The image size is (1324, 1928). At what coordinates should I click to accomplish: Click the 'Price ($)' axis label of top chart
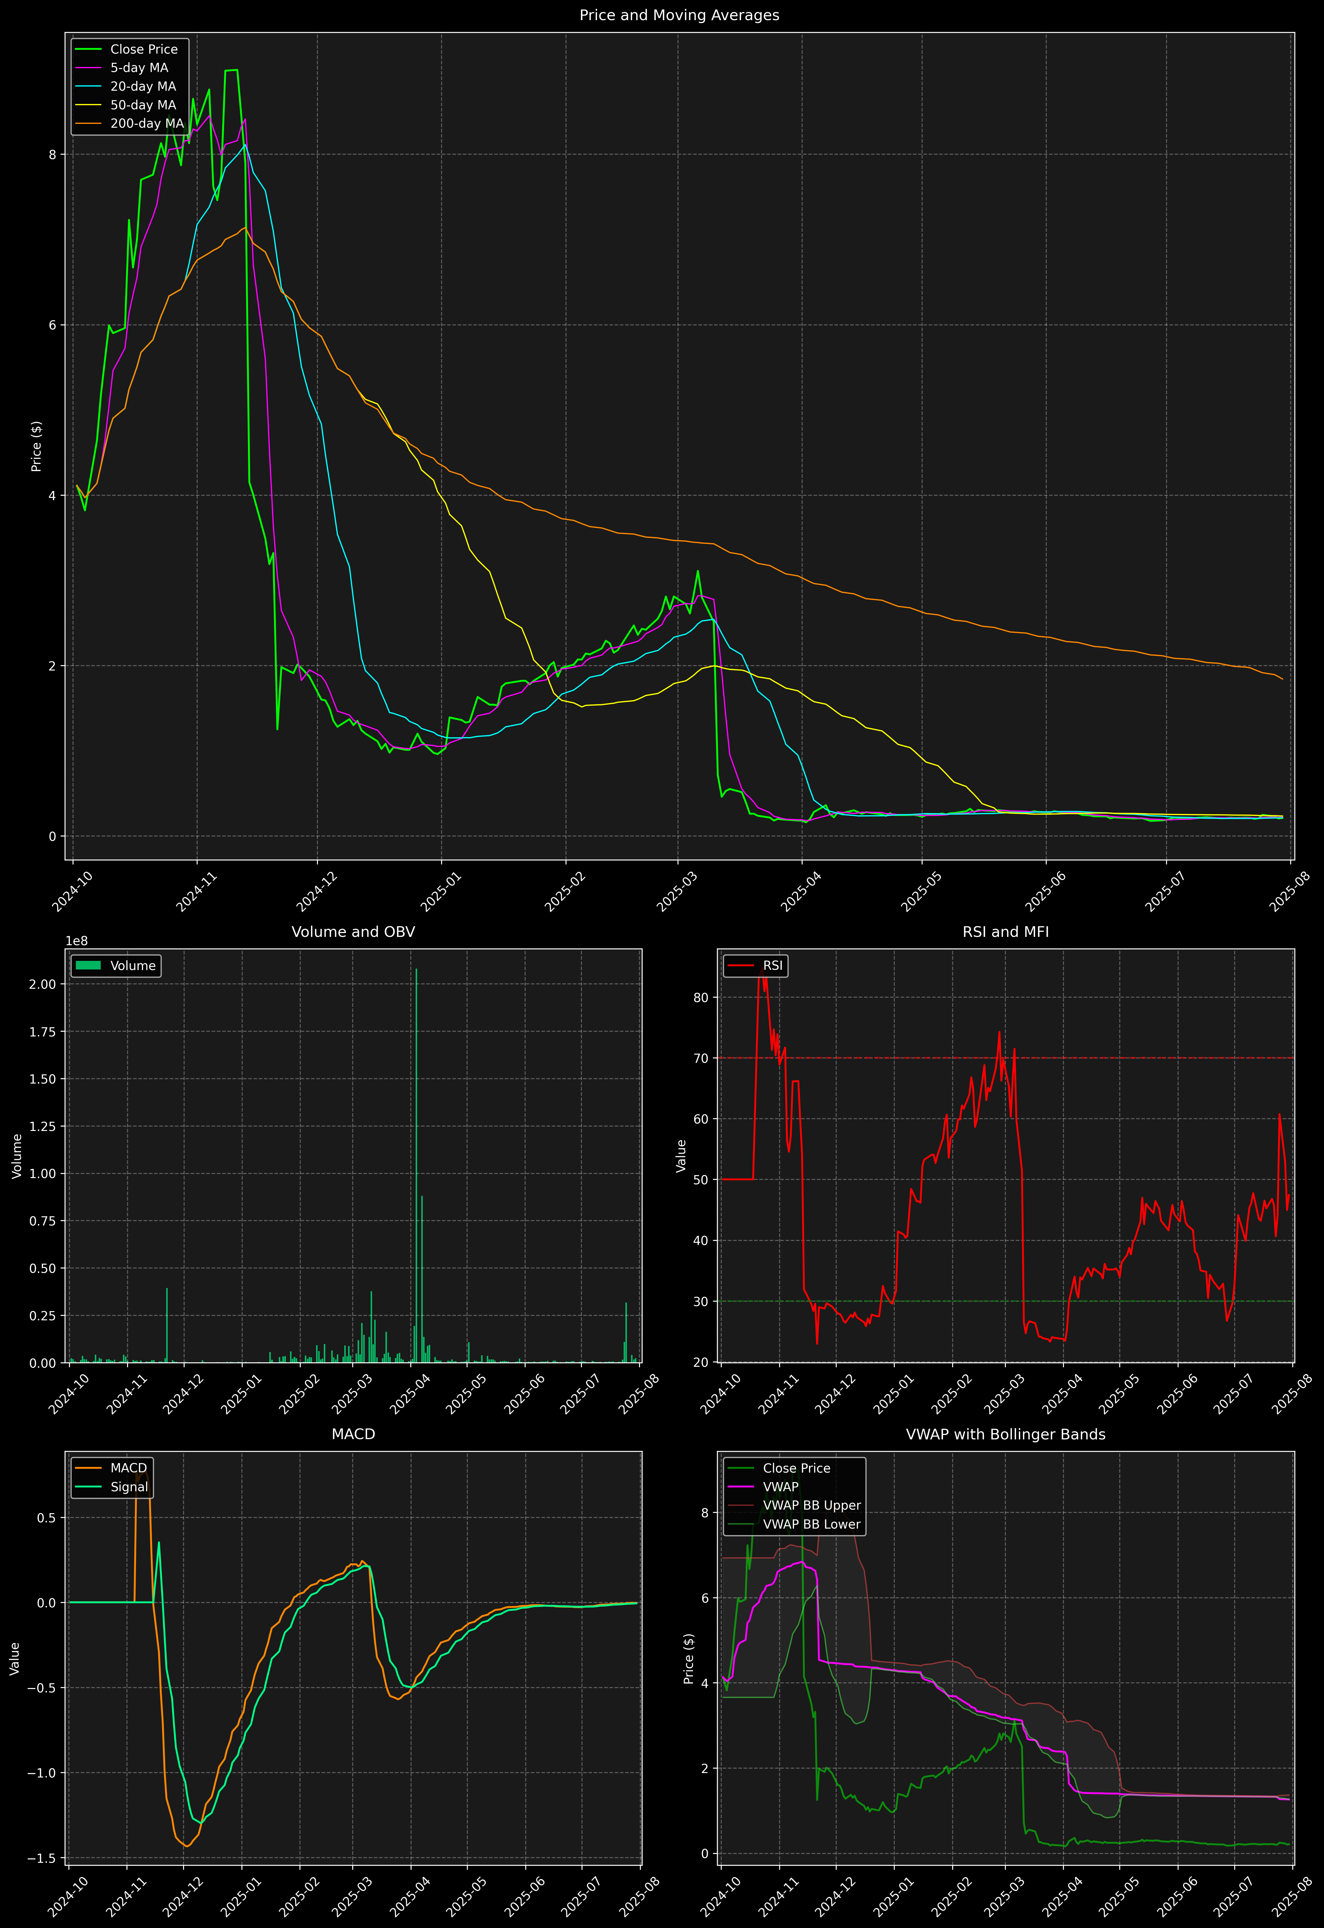36,446
